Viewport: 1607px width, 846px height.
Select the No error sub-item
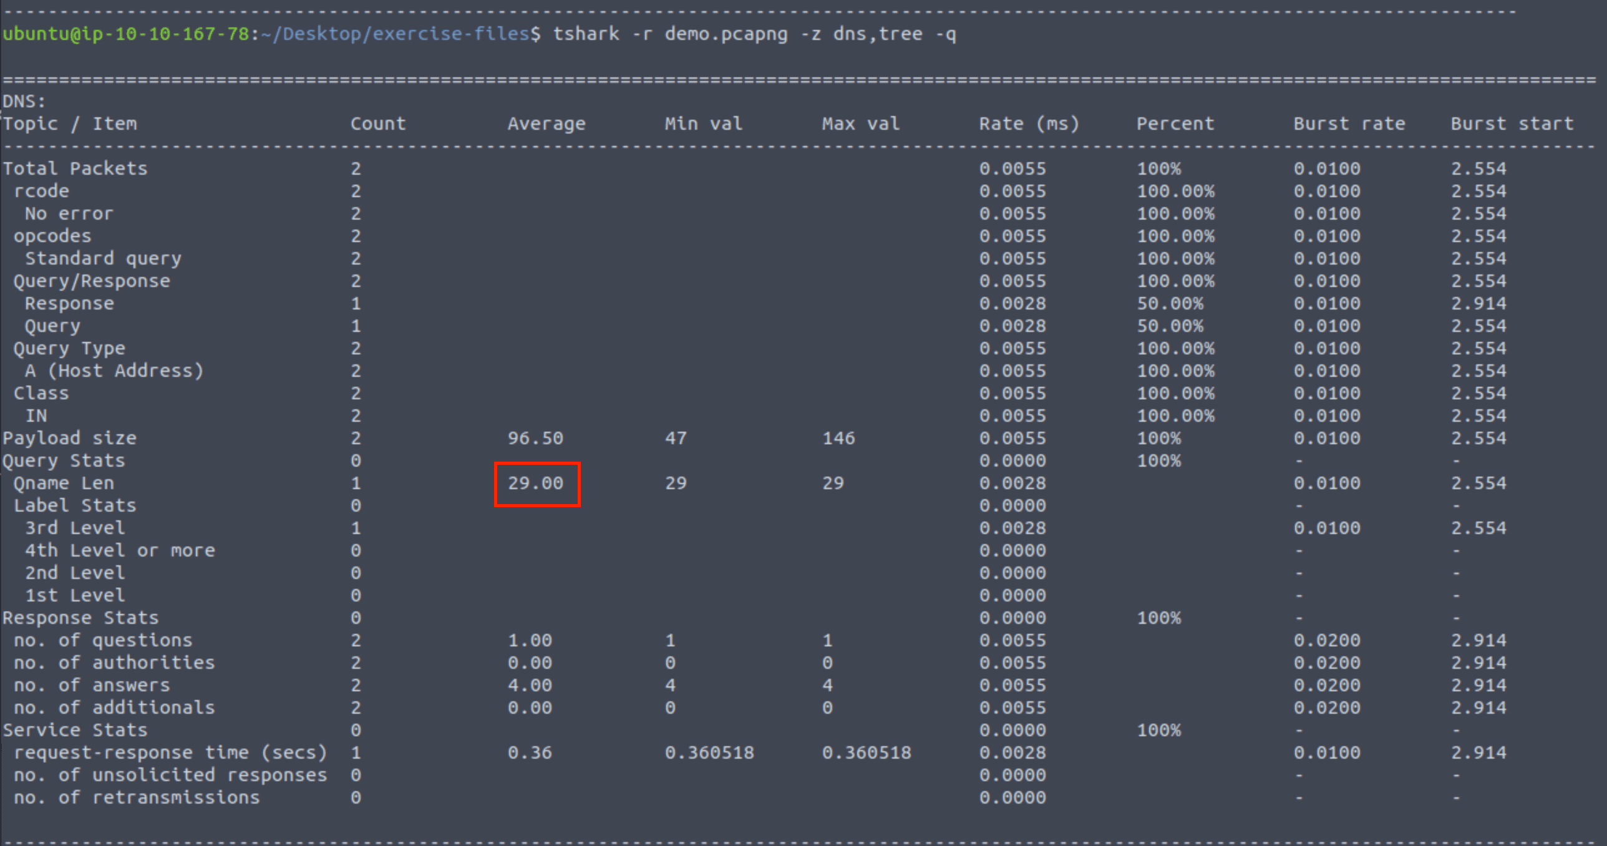(x=68, y=213)
